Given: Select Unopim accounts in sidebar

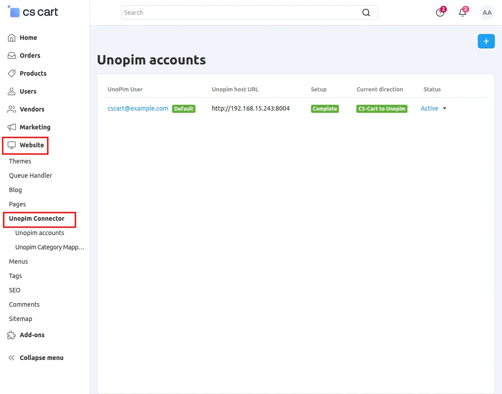Looking at the screenshot, I should (x=40, y=233).
